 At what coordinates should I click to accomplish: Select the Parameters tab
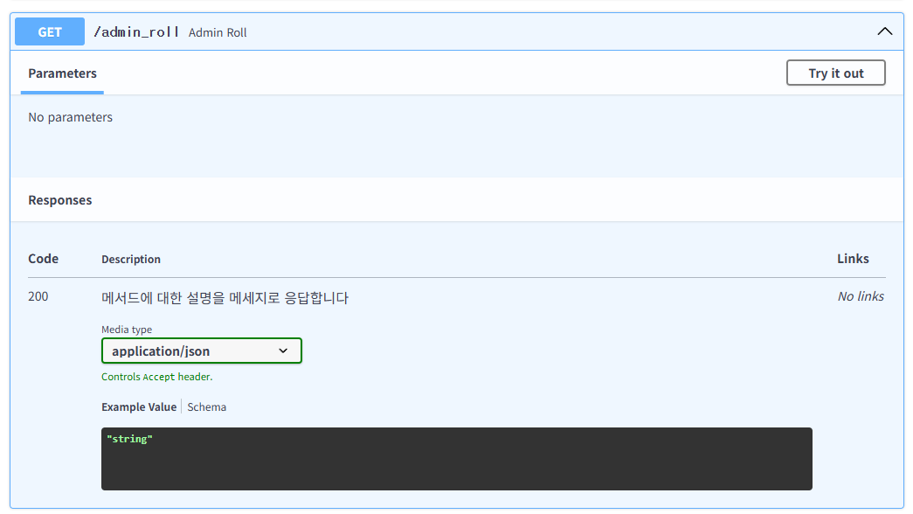click(62, 73)
